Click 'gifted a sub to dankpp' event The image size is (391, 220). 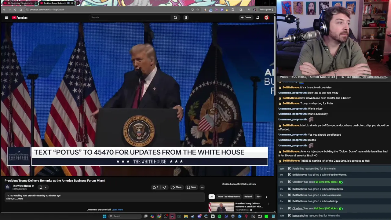(334, 201)
